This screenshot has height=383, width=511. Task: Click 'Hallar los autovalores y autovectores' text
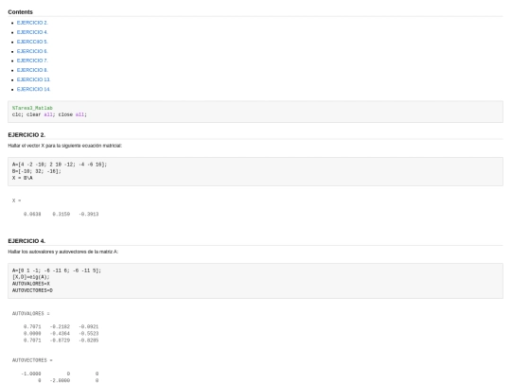pos(62,252)
